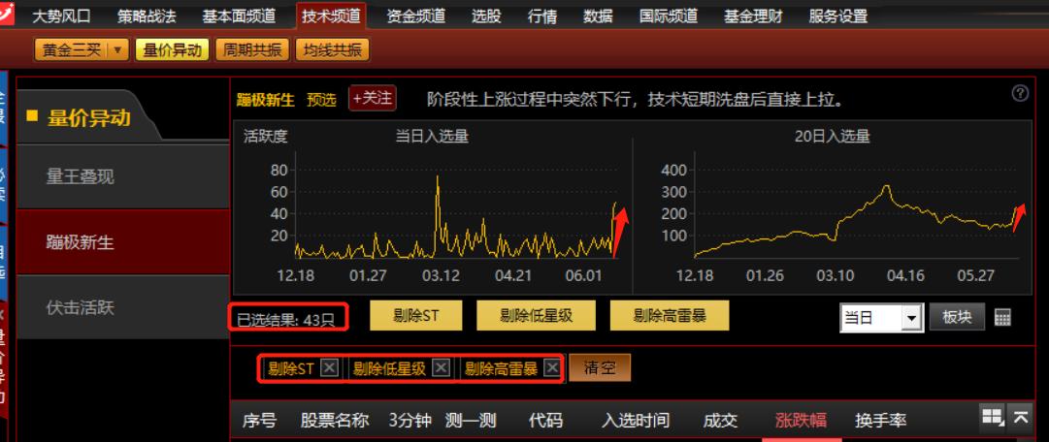Click the 周期共振 button
The image size is (1049, 442).
(251, 50)
